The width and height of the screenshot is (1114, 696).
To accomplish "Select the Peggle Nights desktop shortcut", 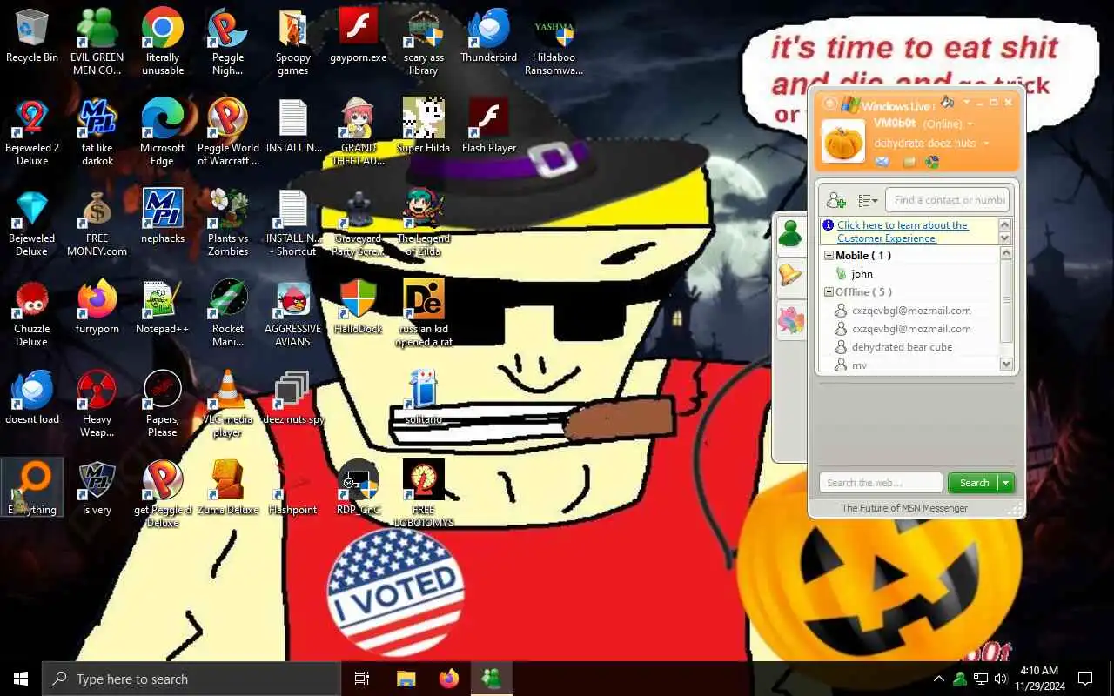I will click(x=228, y=41).
